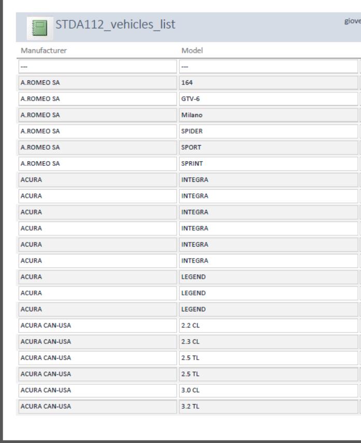This screenshot has height=443, width=361.
Task: Click the Model cell containing dashes
Action: (269, 67)
